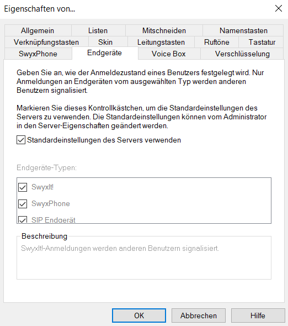Image resolution: width=288 pixels, height=326 pixels.
Task: Switch to the Allgemein tab
Action: pyautogui.click(x=38, y=30)
